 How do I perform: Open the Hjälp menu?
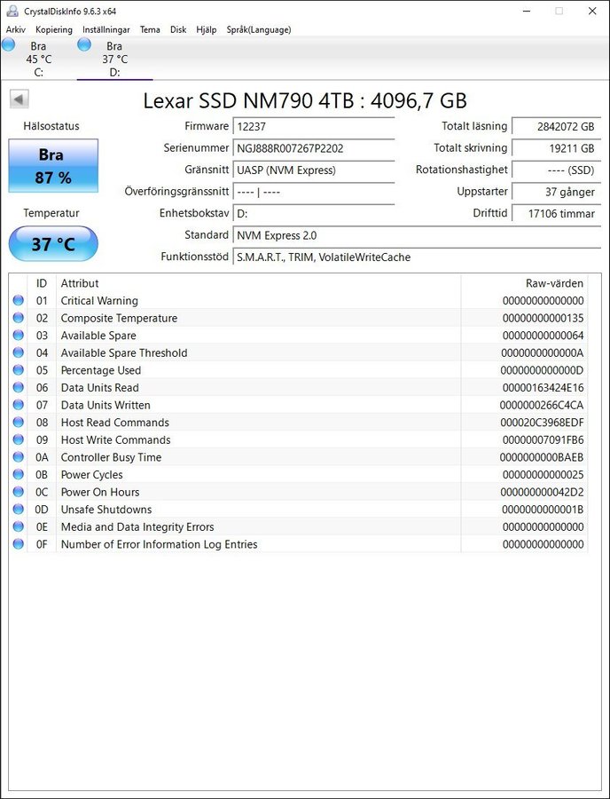click(x=206, y=29)
